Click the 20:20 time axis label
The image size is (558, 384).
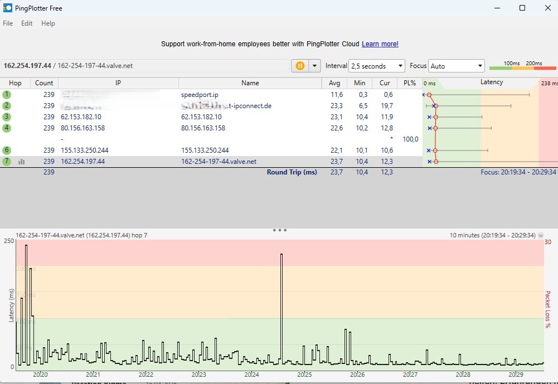click(x=40, y=375)
